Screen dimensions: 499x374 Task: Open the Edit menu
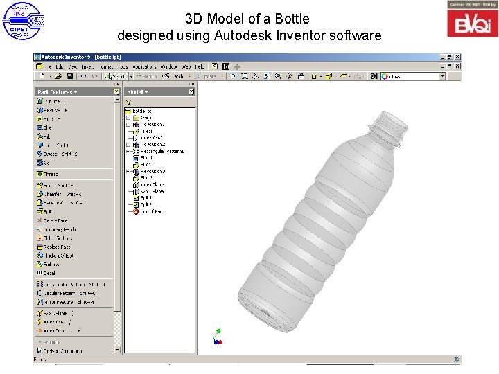point(60,66)
